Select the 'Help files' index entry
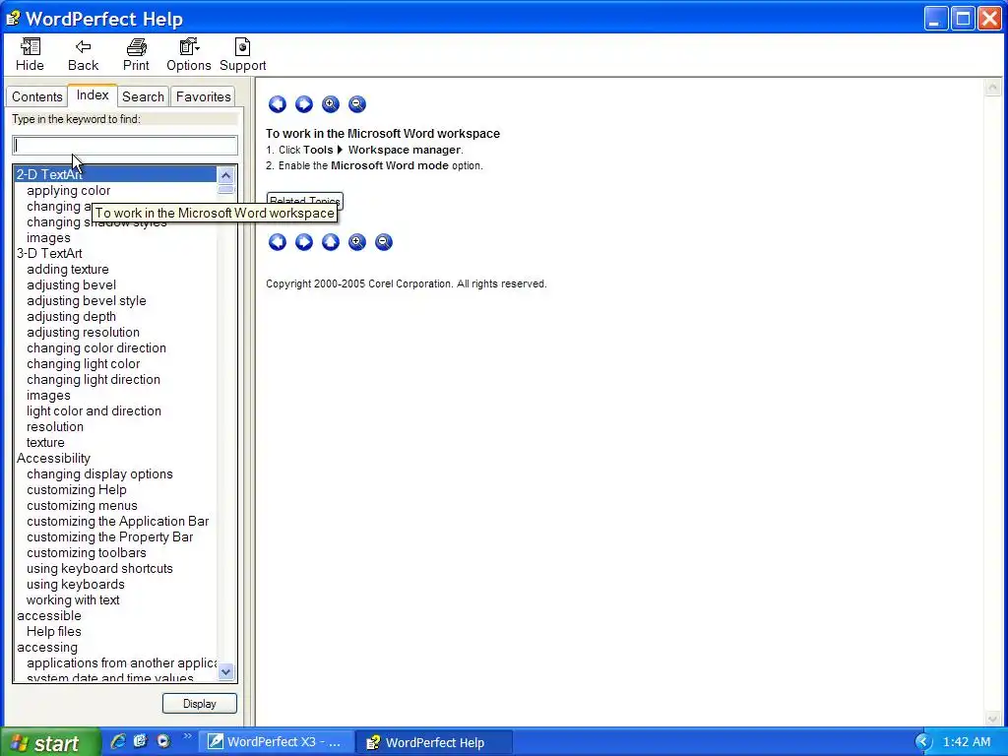1008x756 pixels. click(53, 631)
